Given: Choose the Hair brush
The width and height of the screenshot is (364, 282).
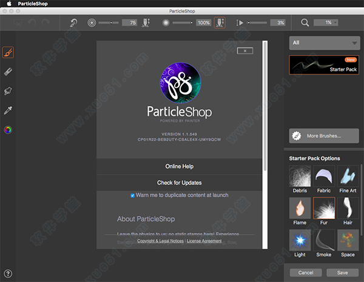Looking at the screenshot, I should pos(348,211).
